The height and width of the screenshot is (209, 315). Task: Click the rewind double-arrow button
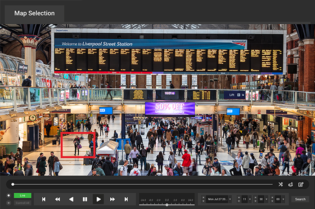(58, 199)
